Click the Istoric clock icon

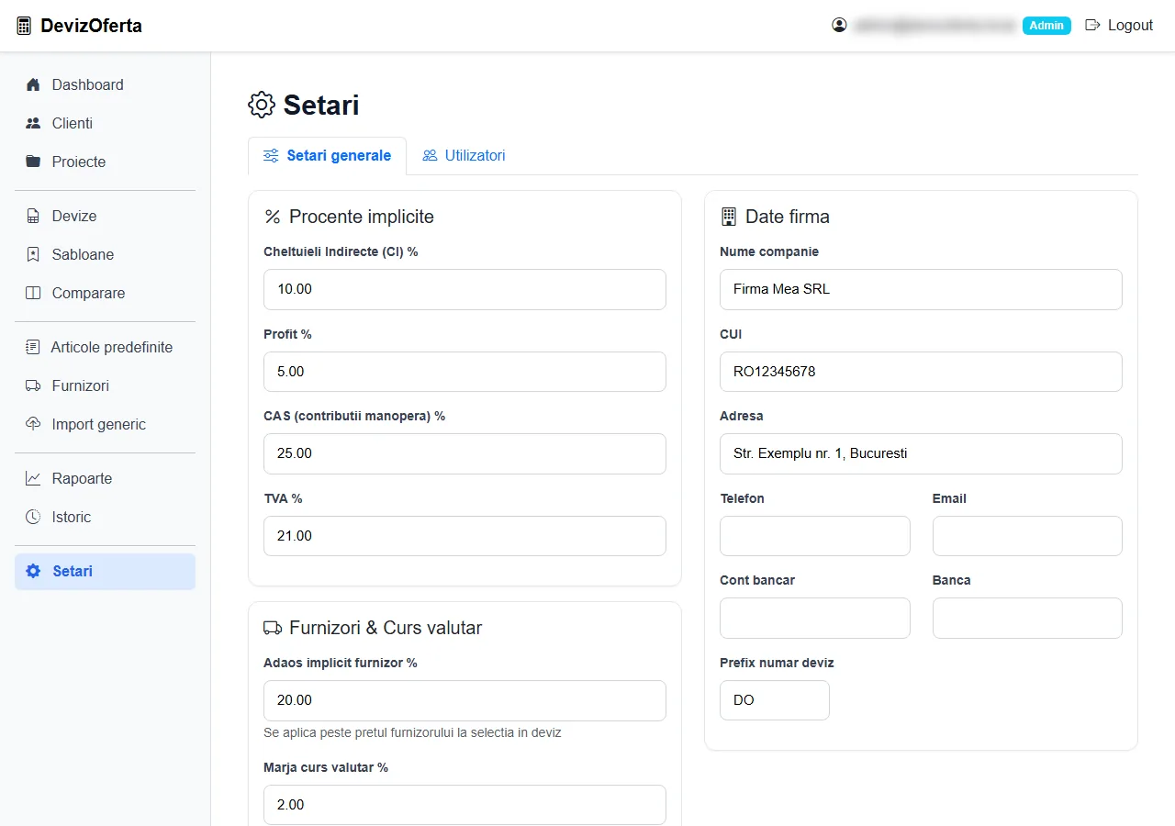[x=33, y=517]
